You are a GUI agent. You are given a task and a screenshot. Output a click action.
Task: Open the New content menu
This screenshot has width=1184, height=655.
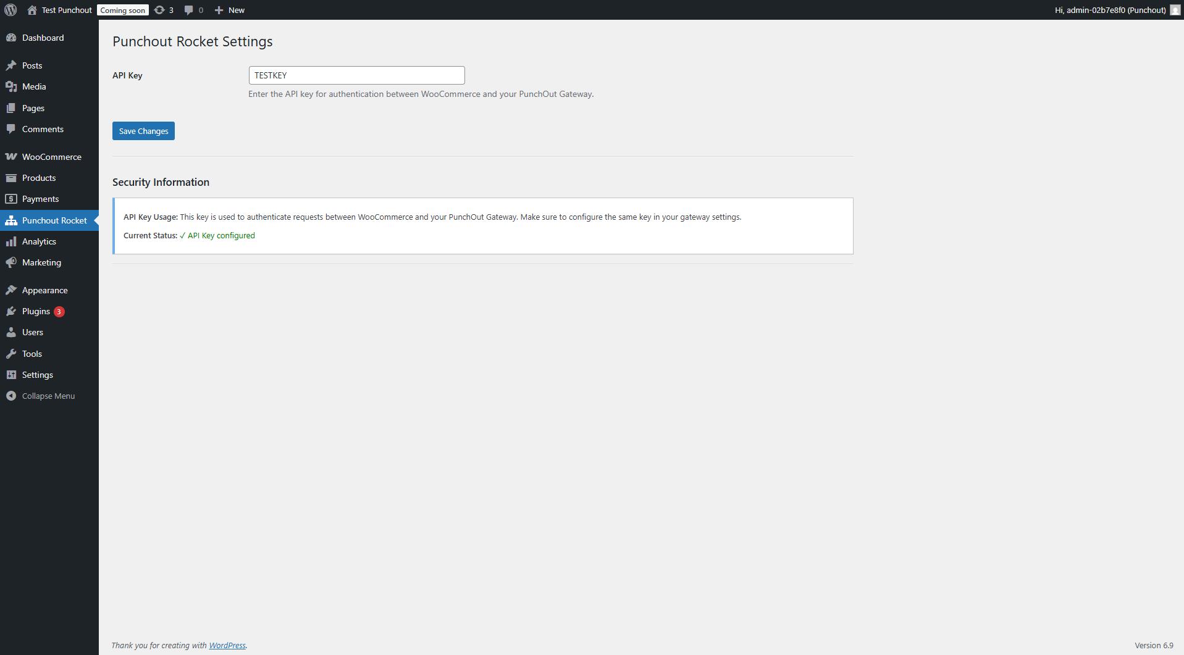point(229,10)
